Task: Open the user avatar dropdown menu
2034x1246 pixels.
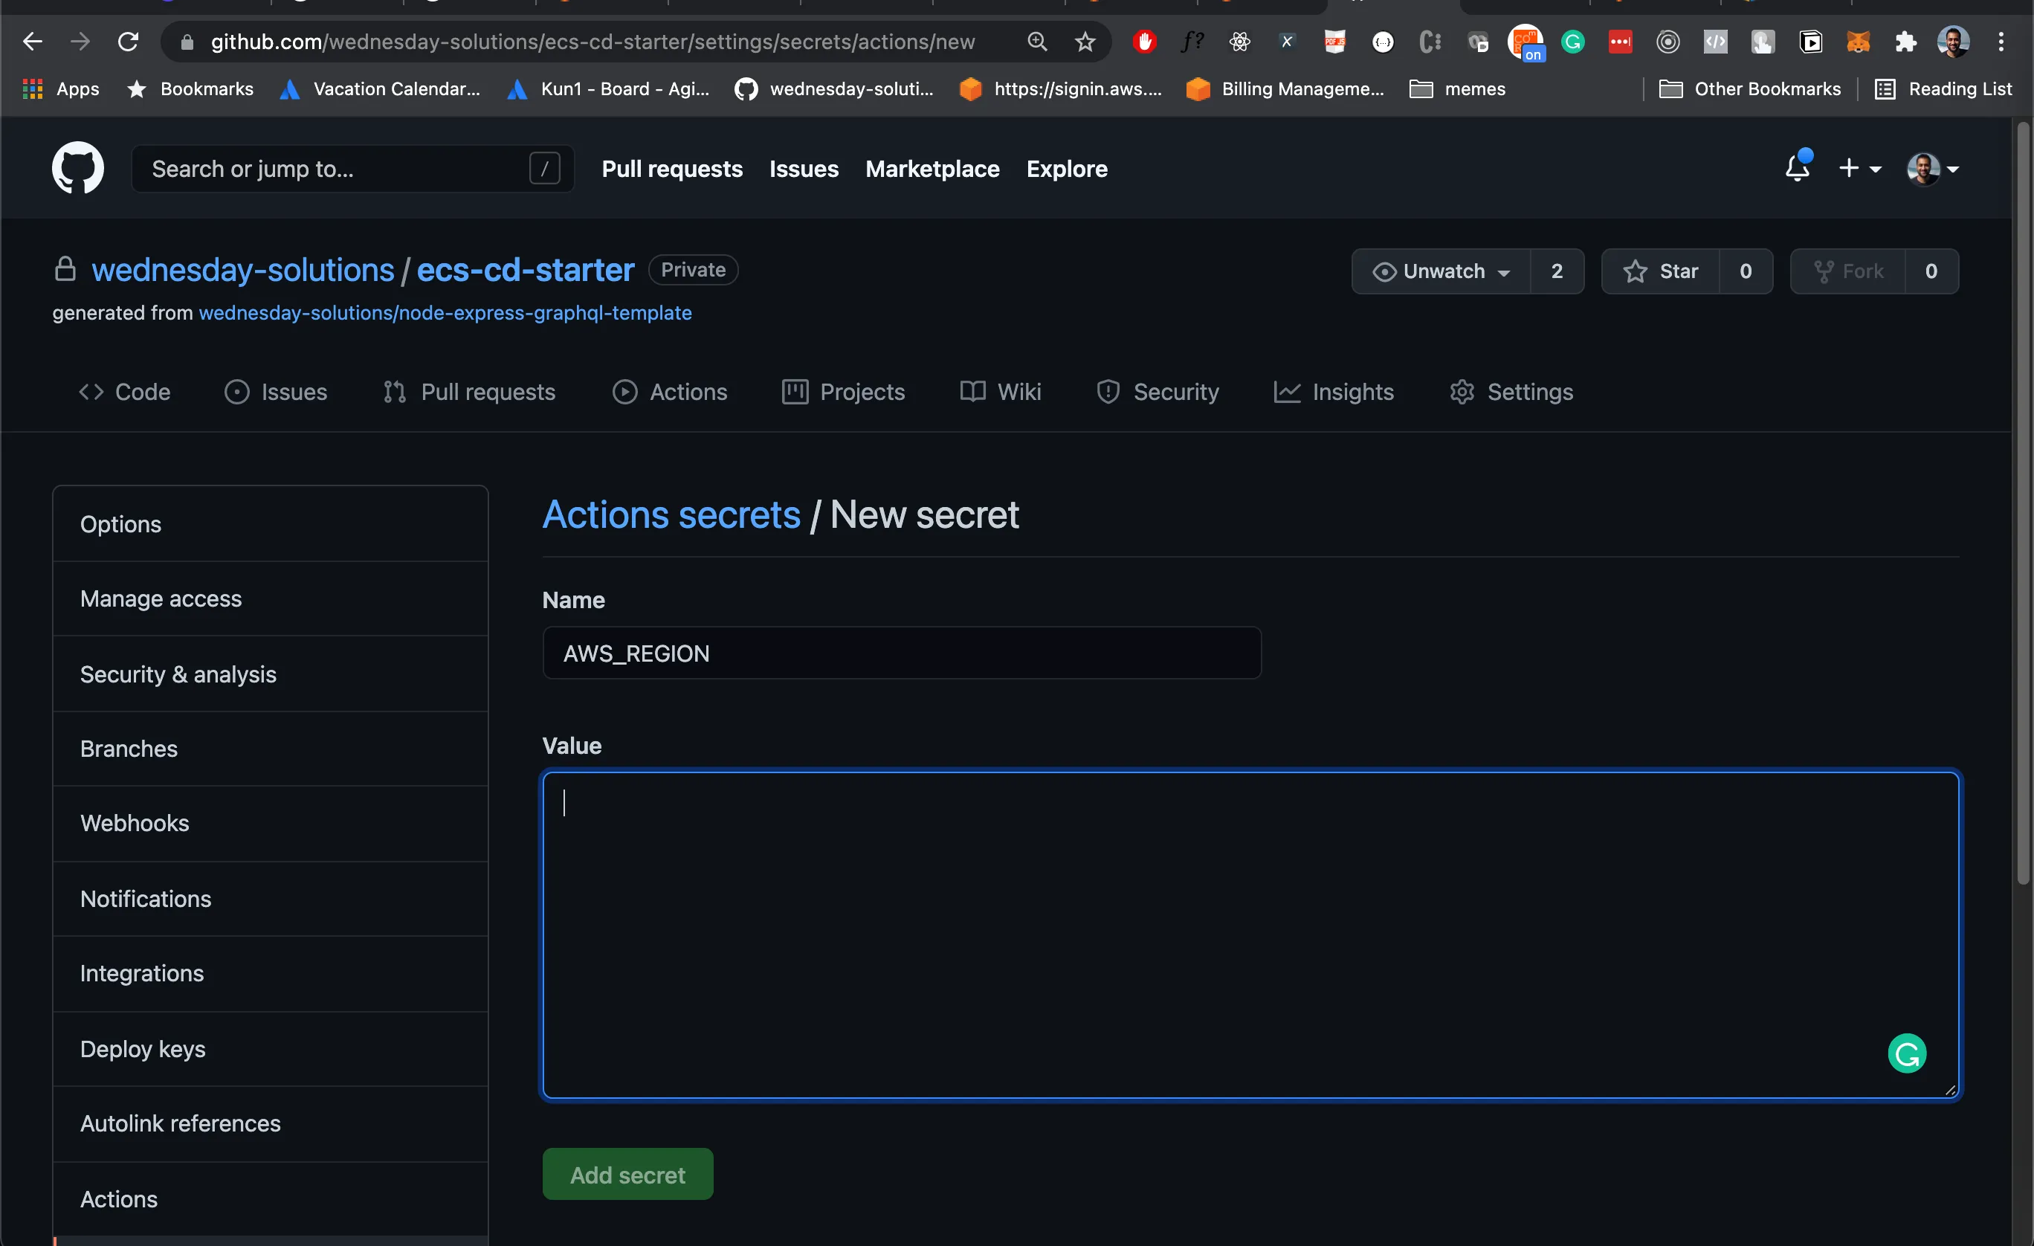Action: (x=1932, y=169)
